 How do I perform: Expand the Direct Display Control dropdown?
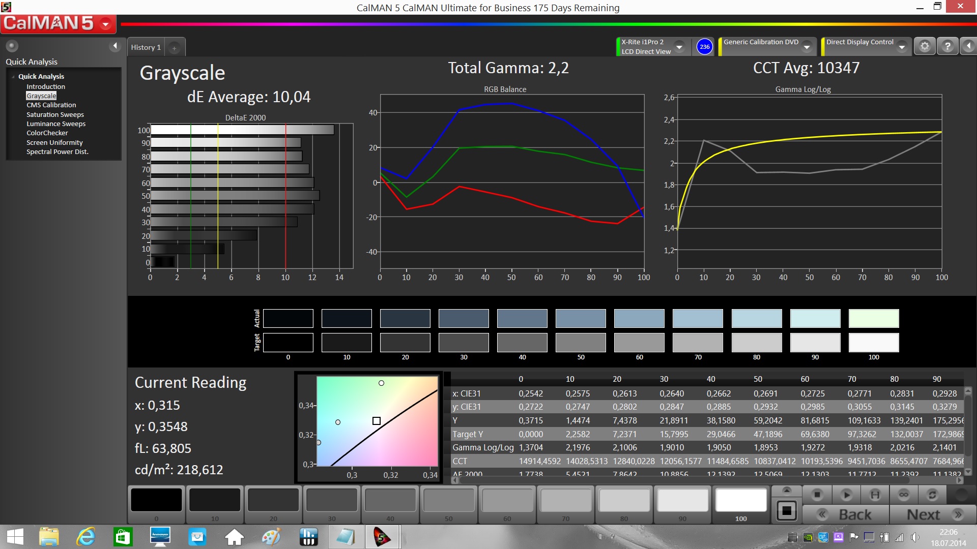click(x=902, y=47)
